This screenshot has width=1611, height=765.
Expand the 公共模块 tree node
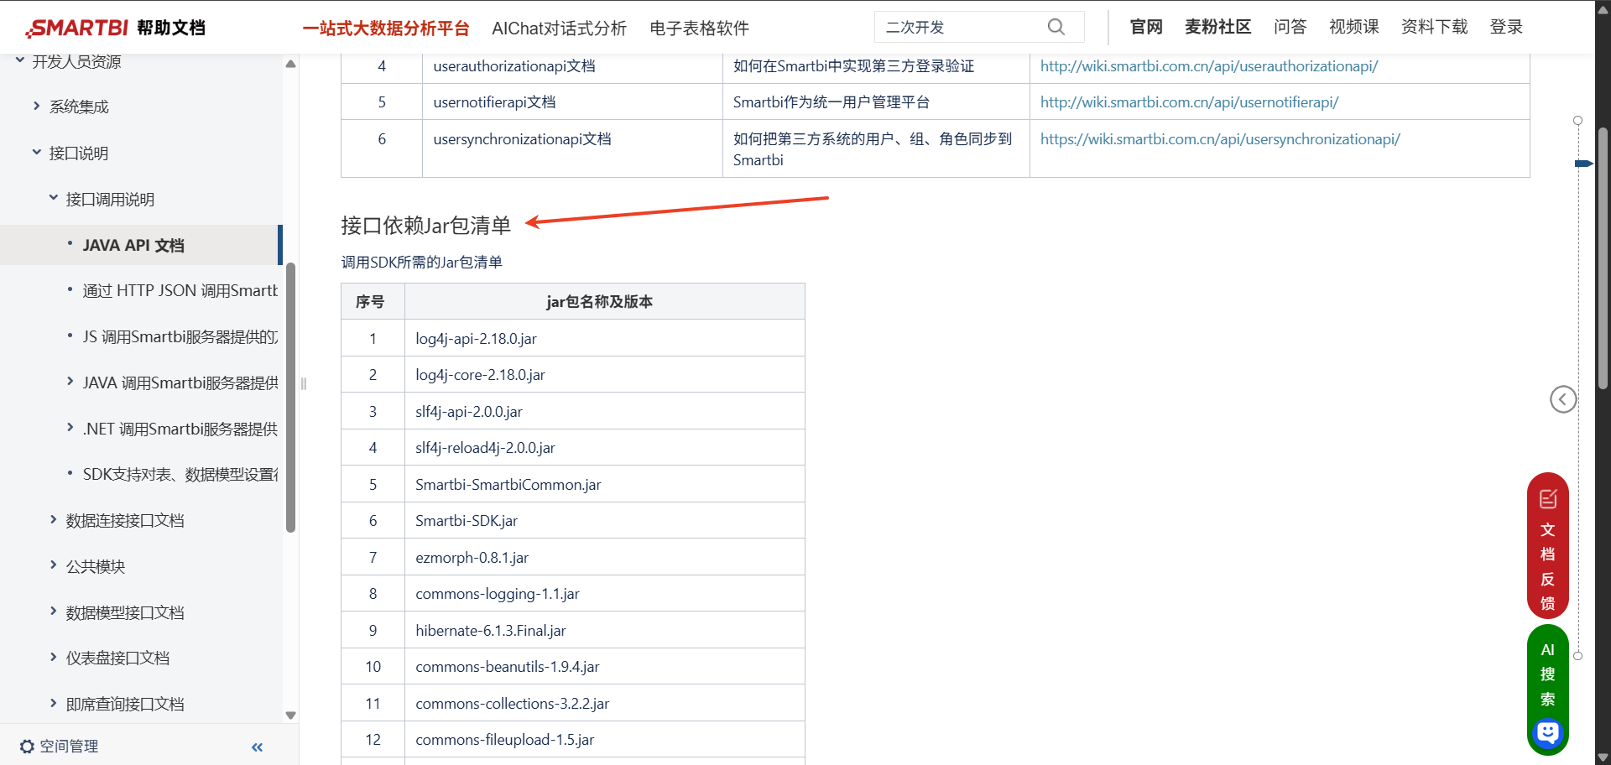[54, 565]
